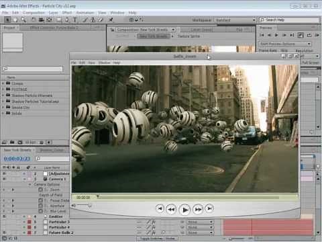Select the Pen tool
The width and height of the screenshot is (322, 242).
(x=67, y=19)
